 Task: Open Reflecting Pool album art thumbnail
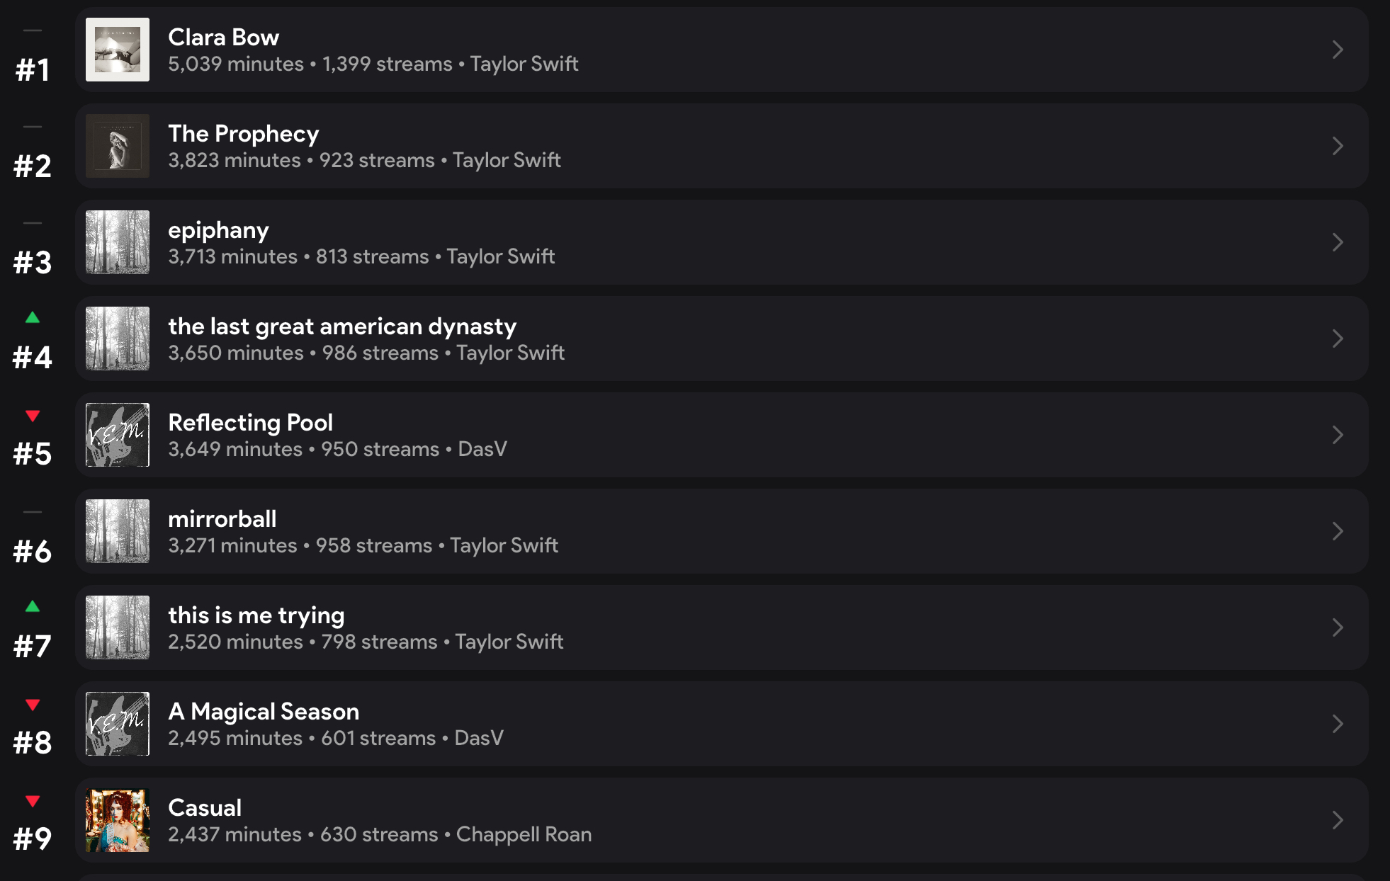point(118,435)
